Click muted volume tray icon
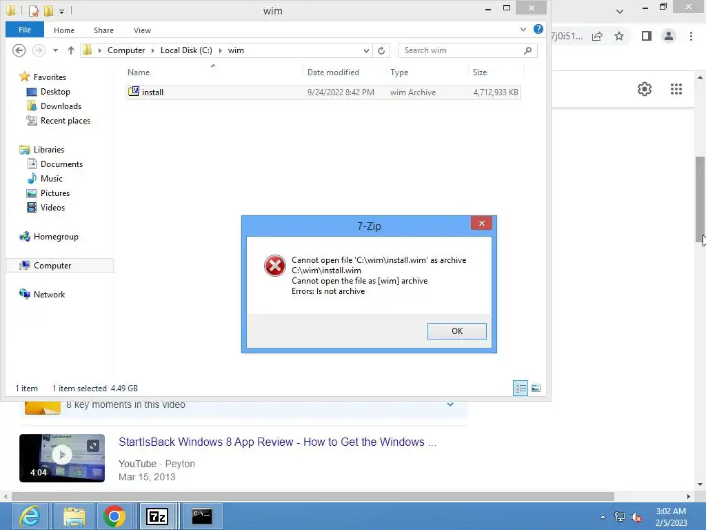This screenshot has height=530, width=706. (636, 517)
